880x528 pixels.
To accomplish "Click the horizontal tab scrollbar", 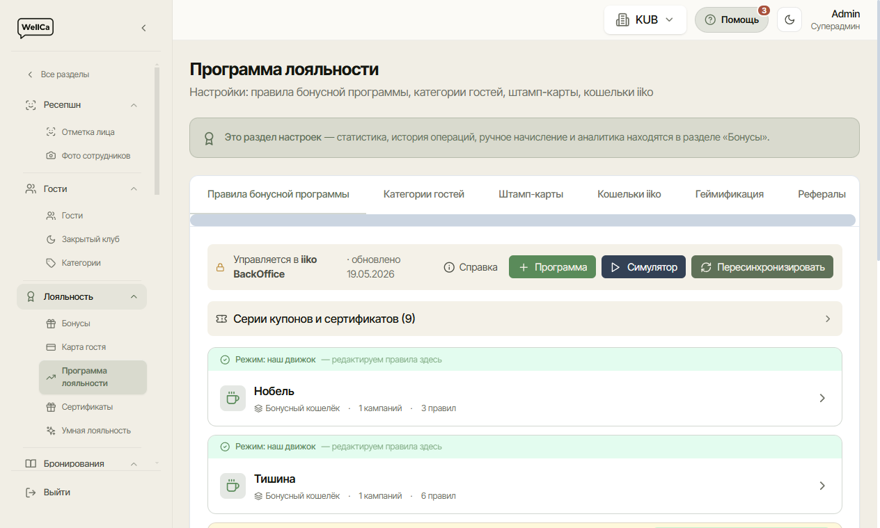I will [x=523, y=221].
